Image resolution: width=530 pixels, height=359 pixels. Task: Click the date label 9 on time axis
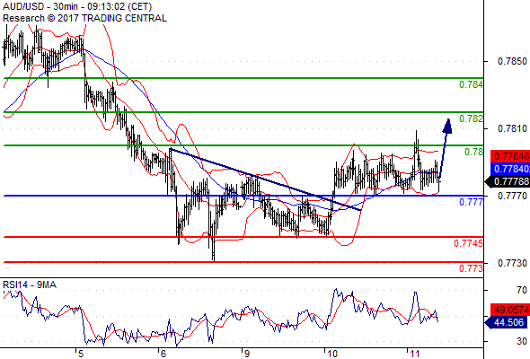[247, 354]
